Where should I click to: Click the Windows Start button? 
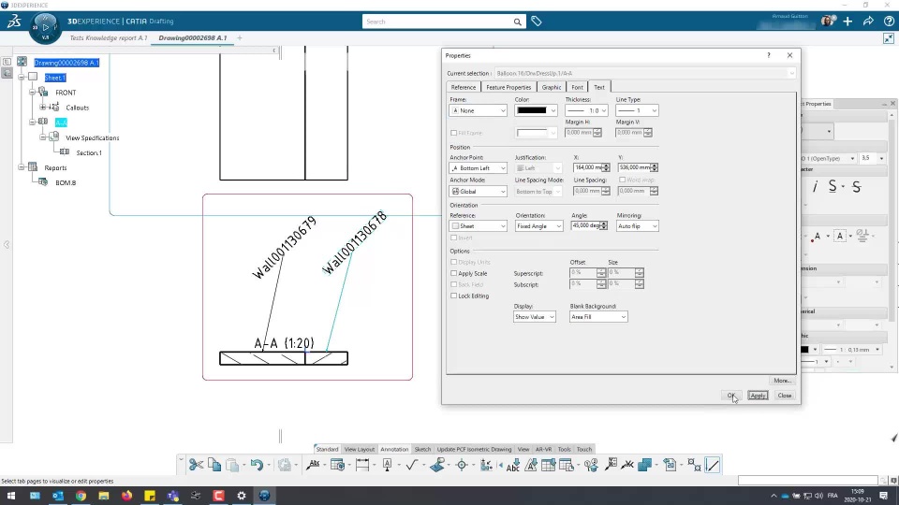click(x=11, y=496)
